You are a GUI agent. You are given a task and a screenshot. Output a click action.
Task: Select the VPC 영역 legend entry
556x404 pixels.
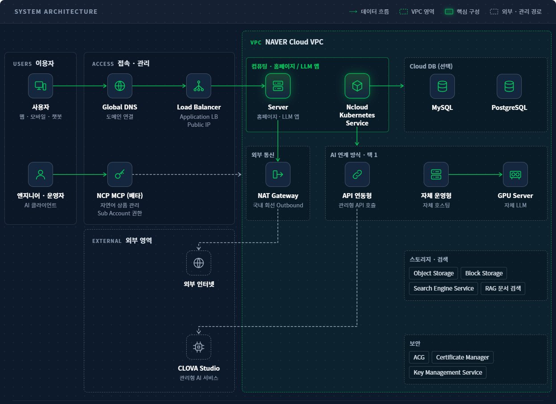(417, 12)
